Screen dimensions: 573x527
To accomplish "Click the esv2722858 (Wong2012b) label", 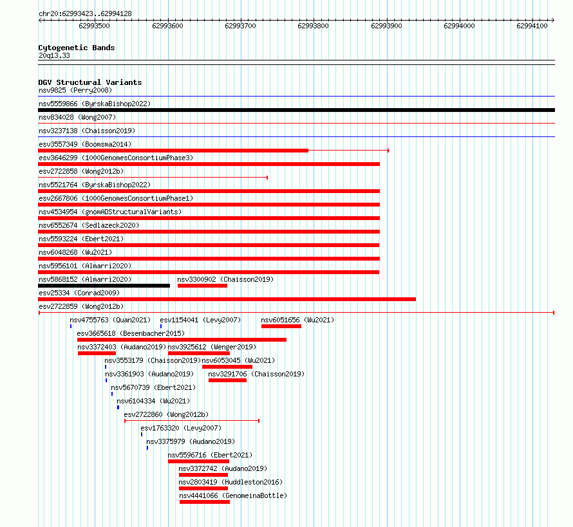I will tap(81, 171).
